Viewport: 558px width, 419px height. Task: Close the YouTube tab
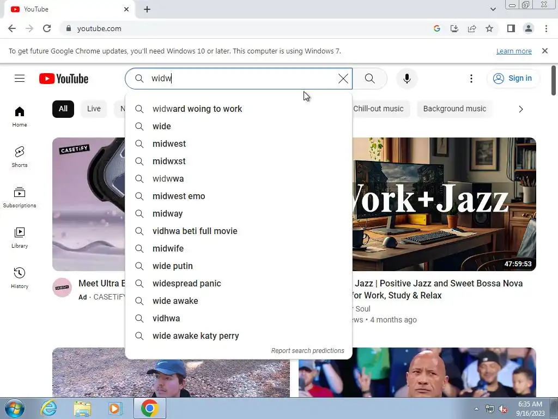(126, 9)
